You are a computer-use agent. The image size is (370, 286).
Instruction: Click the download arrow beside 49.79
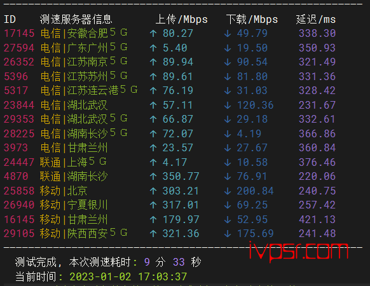coord(228,34)
